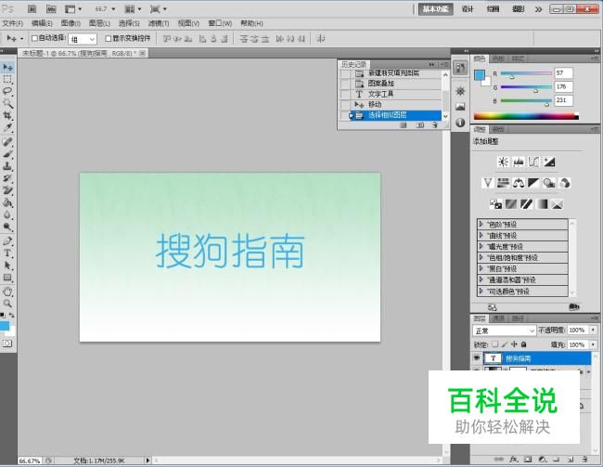Enable the 显示变换控件 checkbox

[108, 38]
